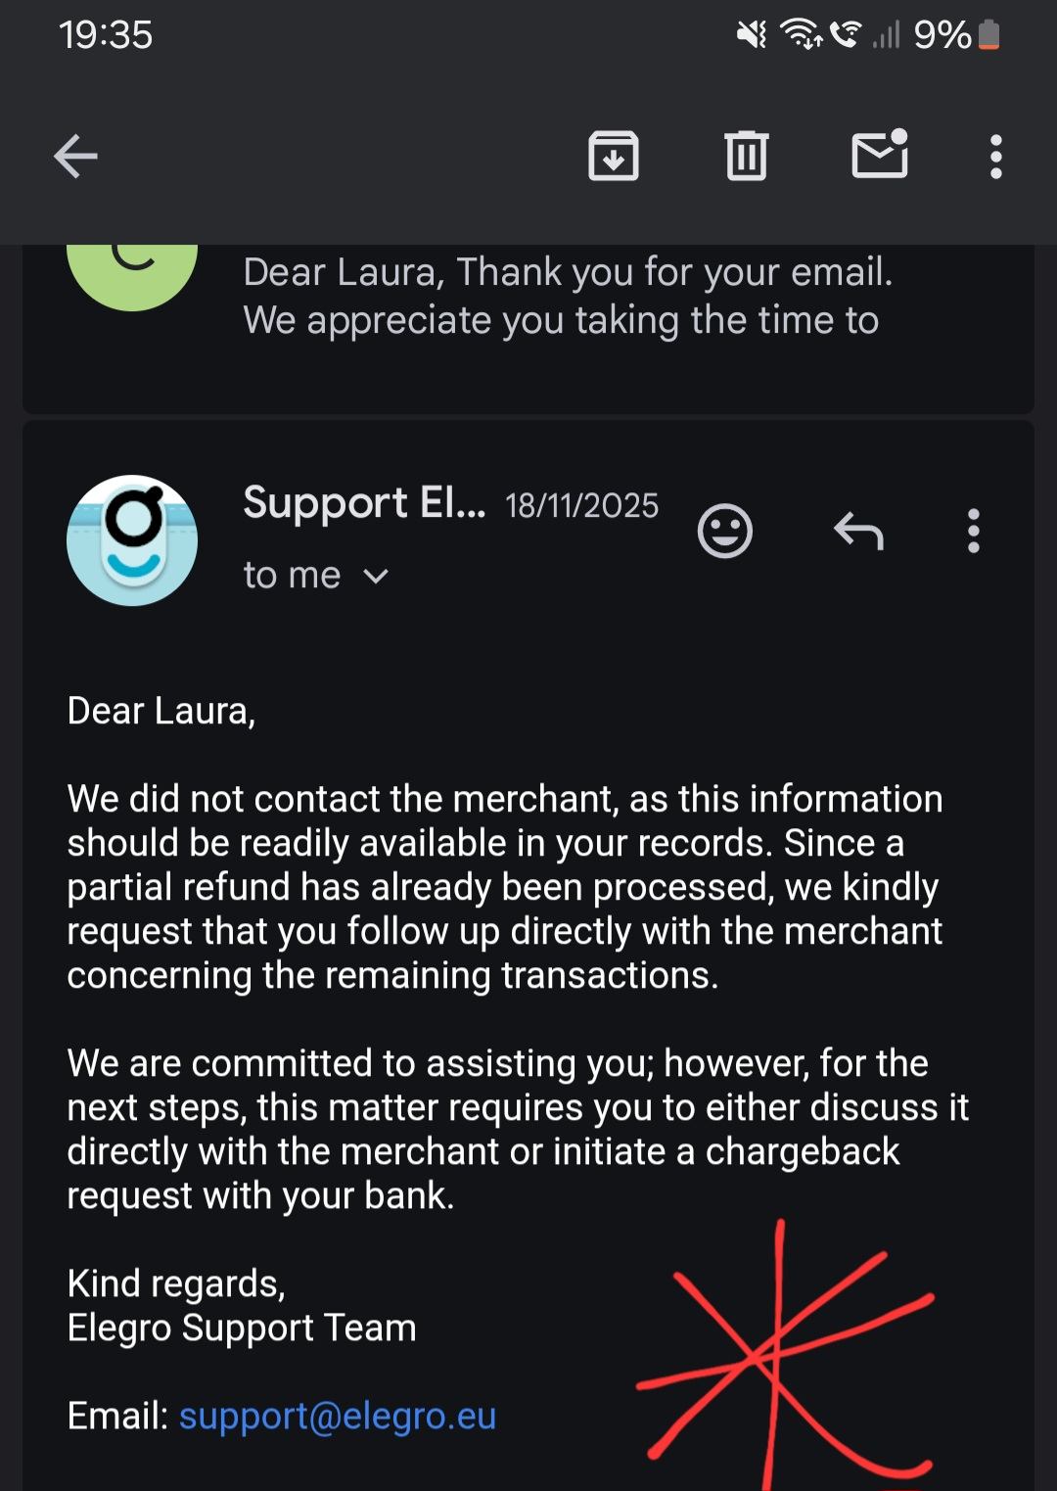The height and width of the screenshot is (1491, 1057).
Task: Archive this email conversation
Action: 614,157
